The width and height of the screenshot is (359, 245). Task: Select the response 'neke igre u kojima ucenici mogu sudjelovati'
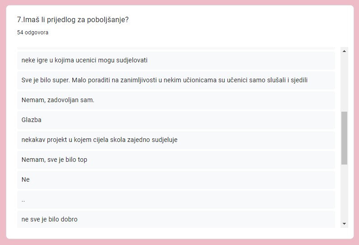pyautogui.click(x=176, y=61)
